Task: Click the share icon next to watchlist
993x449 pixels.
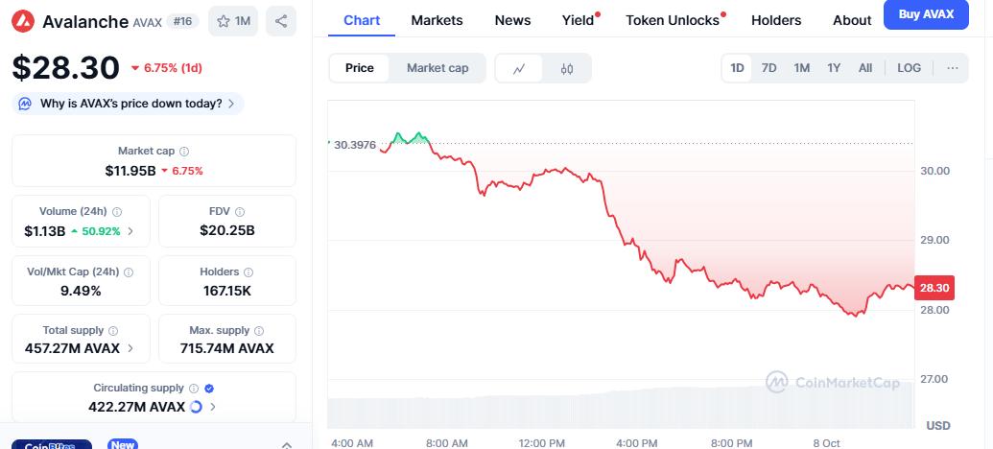Action: (x=280, y=21)
